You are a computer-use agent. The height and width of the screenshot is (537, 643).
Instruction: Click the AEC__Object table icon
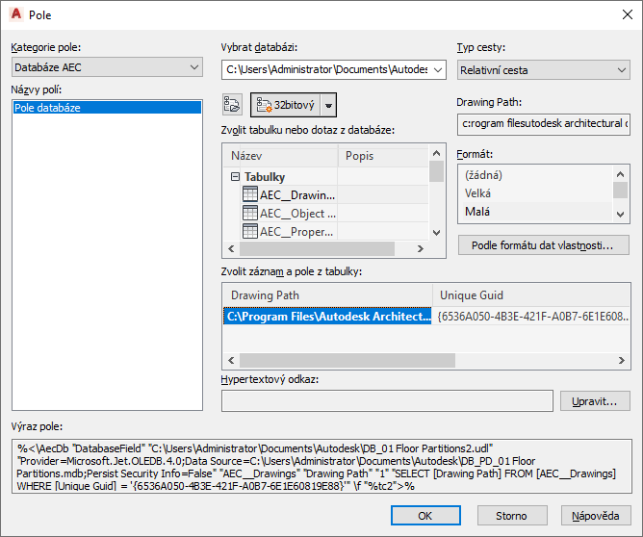pyautogui.click(x=250, y=213)
